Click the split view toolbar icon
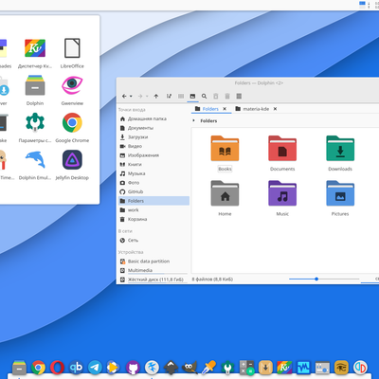The width and height of the screenshot is (379, 379). [x=239, y=96]
